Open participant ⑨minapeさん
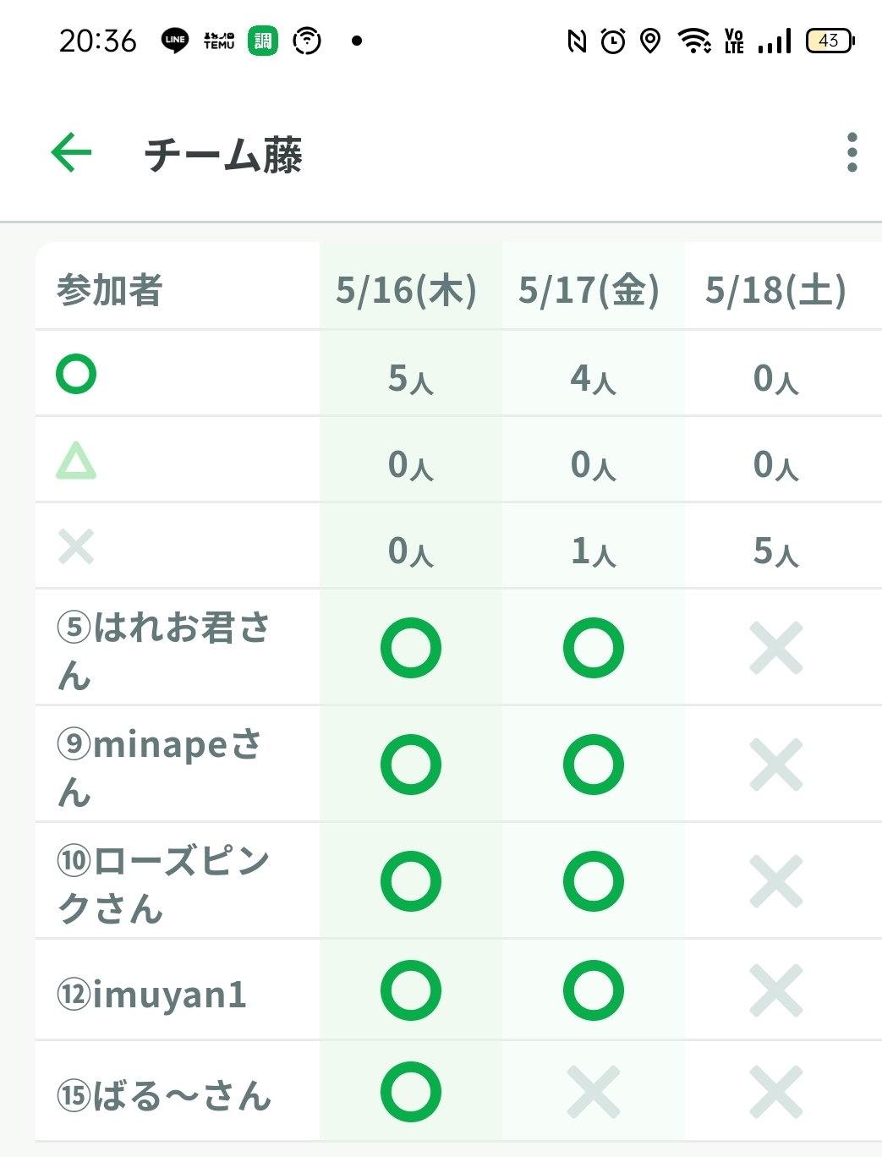Viewport: 882px width, 1157px height. (160, 766)
